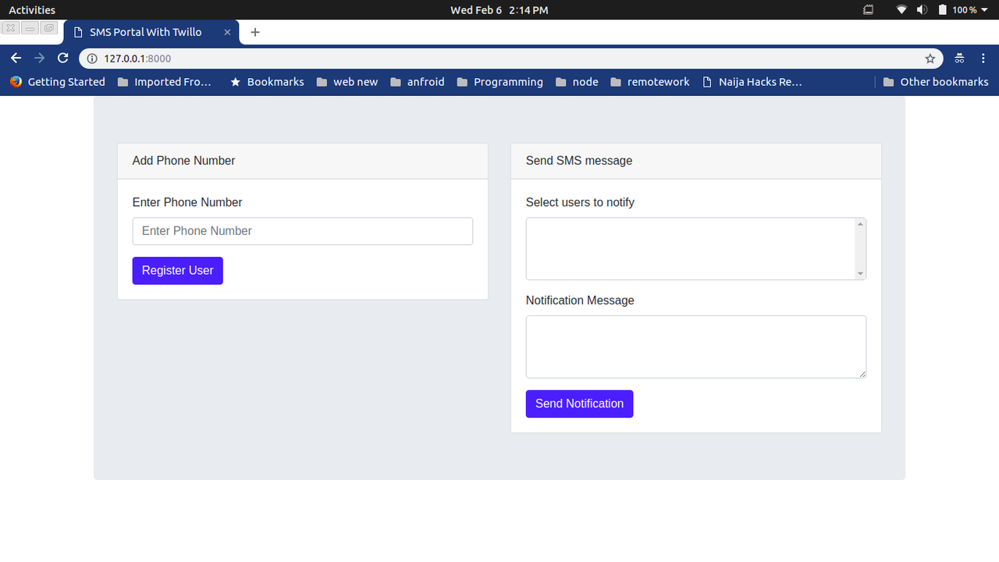Open the Activities overview
999x562 pixels.
pyautogui.click(x=32, y=10)
